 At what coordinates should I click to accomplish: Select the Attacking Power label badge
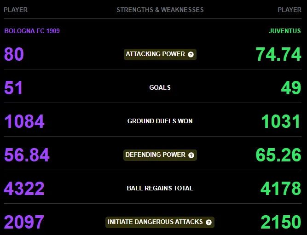coord(160,54)
